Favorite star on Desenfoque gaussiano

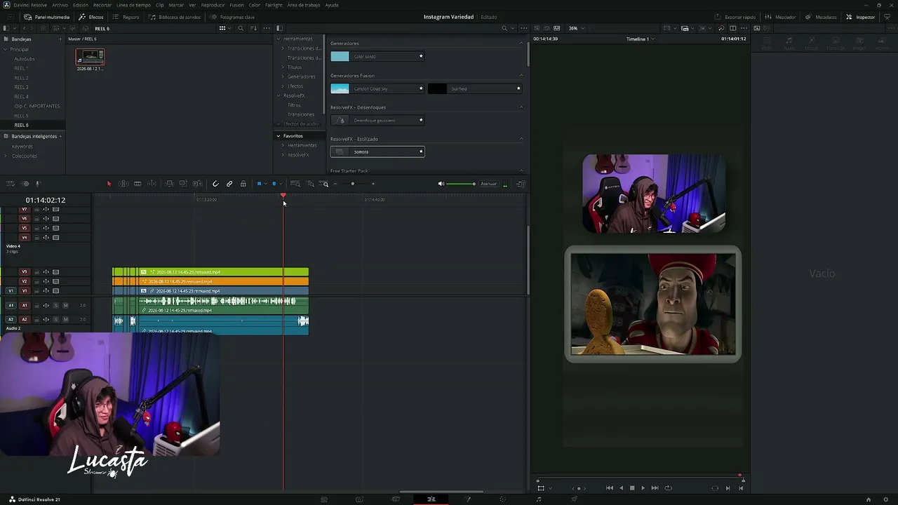(x=421, y=120)
